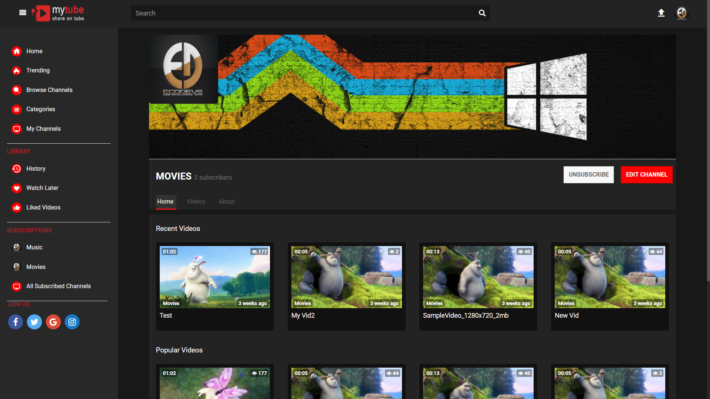Click the upload video icon
710x399 pixels.
(x=661, y=13)
